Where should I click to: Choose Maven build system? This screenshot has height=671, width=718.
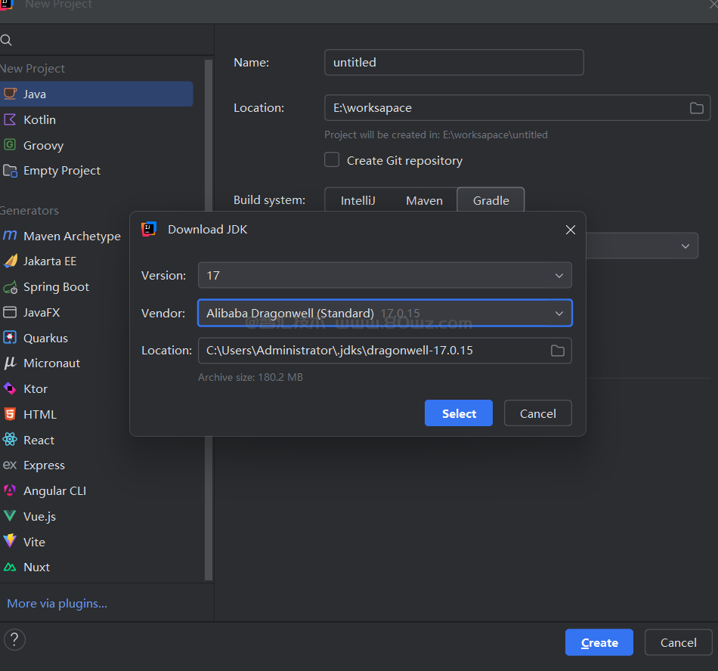tap(424, 200)
